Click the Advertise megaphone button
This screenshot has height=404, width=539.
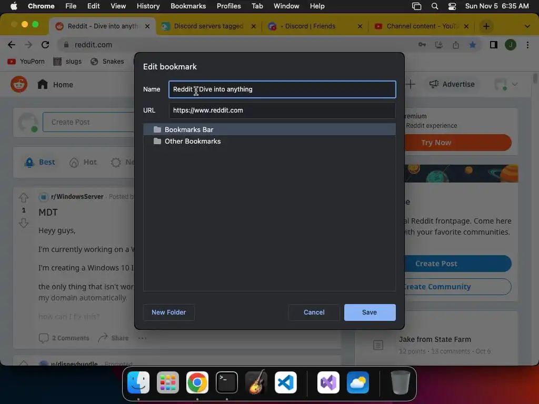[452, 84]
